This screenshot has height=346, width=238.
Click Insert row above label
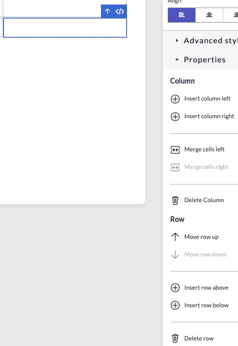[206, 288]
